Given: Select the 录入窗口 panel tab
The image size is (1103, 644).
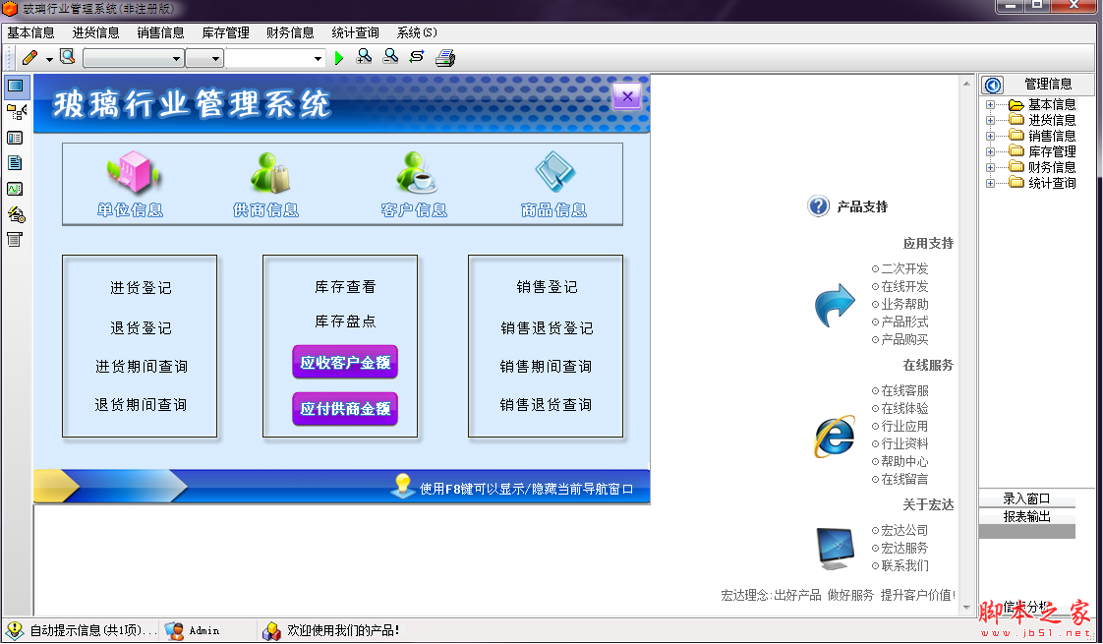Looking at the screenshot, I should tap(1027, 498).
